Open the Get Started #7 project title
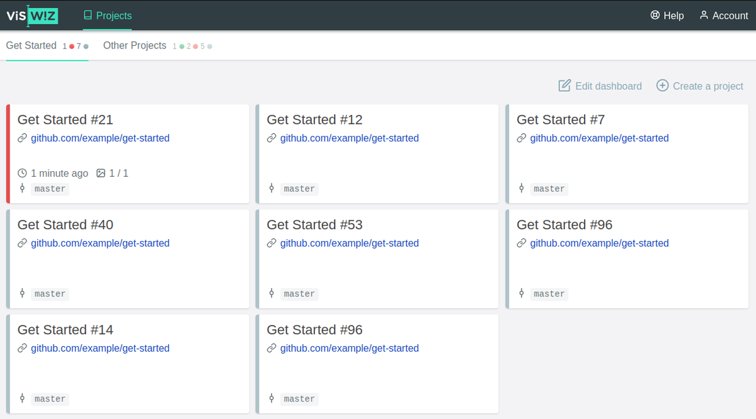756x419 pixels. click(561, 120)
